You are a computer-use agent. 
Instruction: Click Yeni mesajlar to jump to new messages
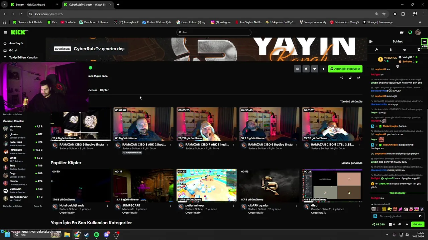coord(397,193)
